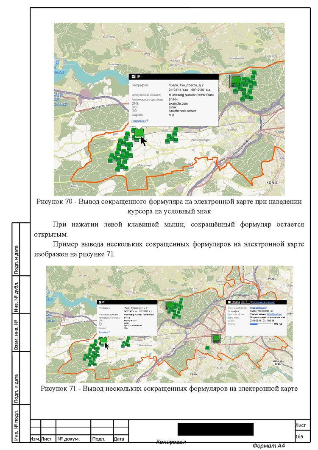The width and height of the screenshot is (318, 450).
Task: Click the large server icon in Figure 71 cluster
Action: [170, 305]
